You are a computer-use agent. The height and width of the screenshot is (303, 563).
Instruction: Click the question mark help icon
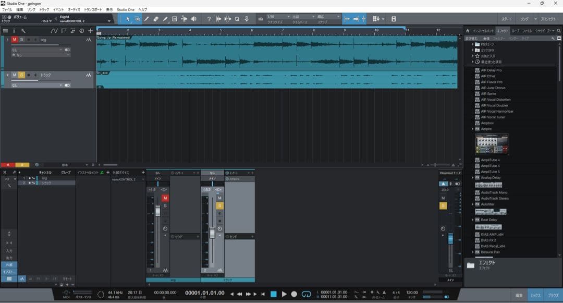tap(209, 19)
